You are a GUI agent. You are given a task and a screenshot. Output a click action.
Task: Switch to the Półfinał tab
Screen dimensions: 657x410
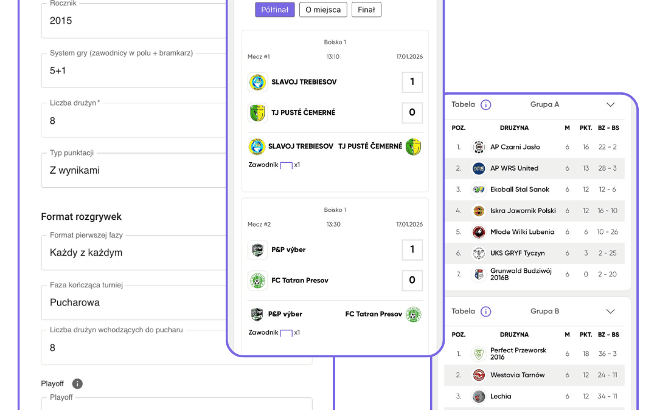tap(274, 10)
